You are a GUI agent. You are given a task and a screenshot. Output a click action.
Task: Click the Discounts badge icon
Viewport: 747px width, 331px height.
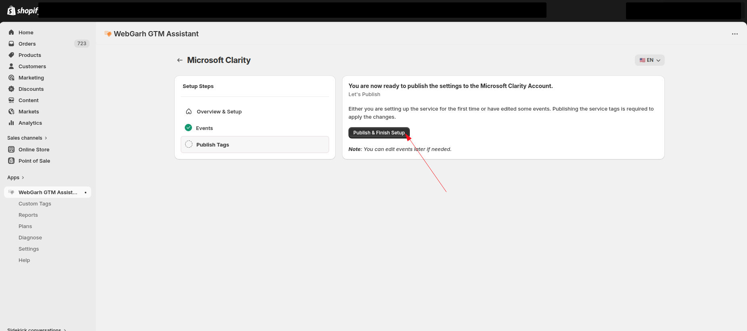point(11,89)
